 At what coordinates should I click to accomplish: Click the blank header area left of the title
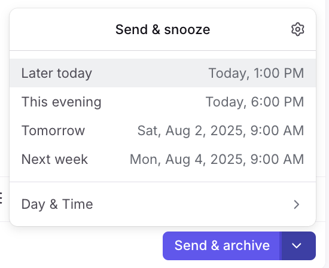[x=63, y=29]
